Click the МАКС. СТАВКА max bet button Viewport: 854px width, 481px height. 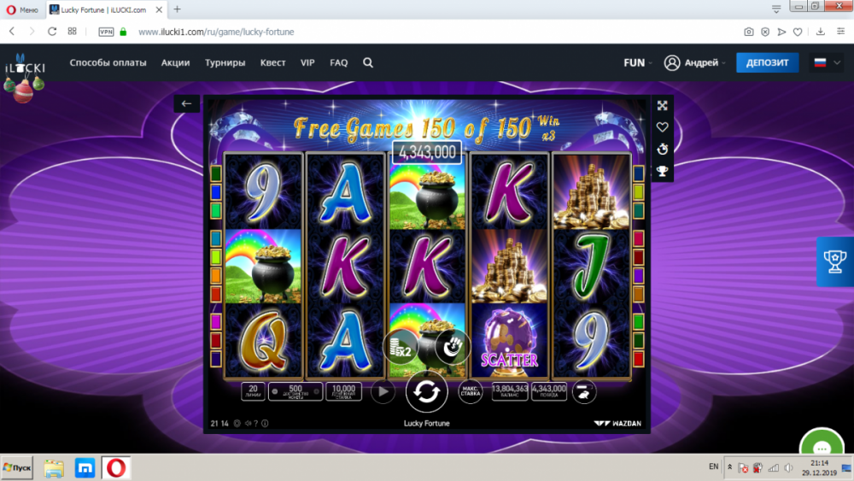coord(470,392)
